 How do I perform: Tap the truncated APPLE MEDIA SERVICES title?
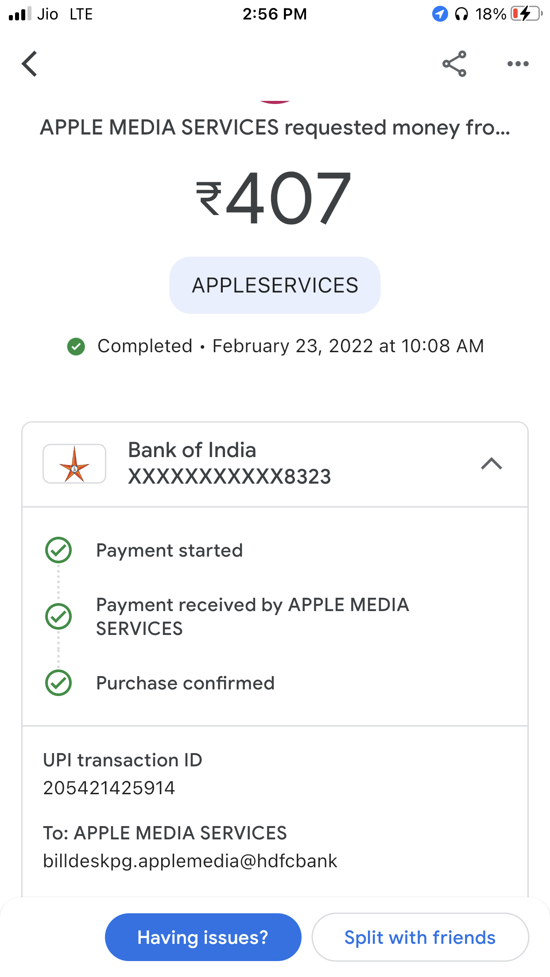(275, 127)
